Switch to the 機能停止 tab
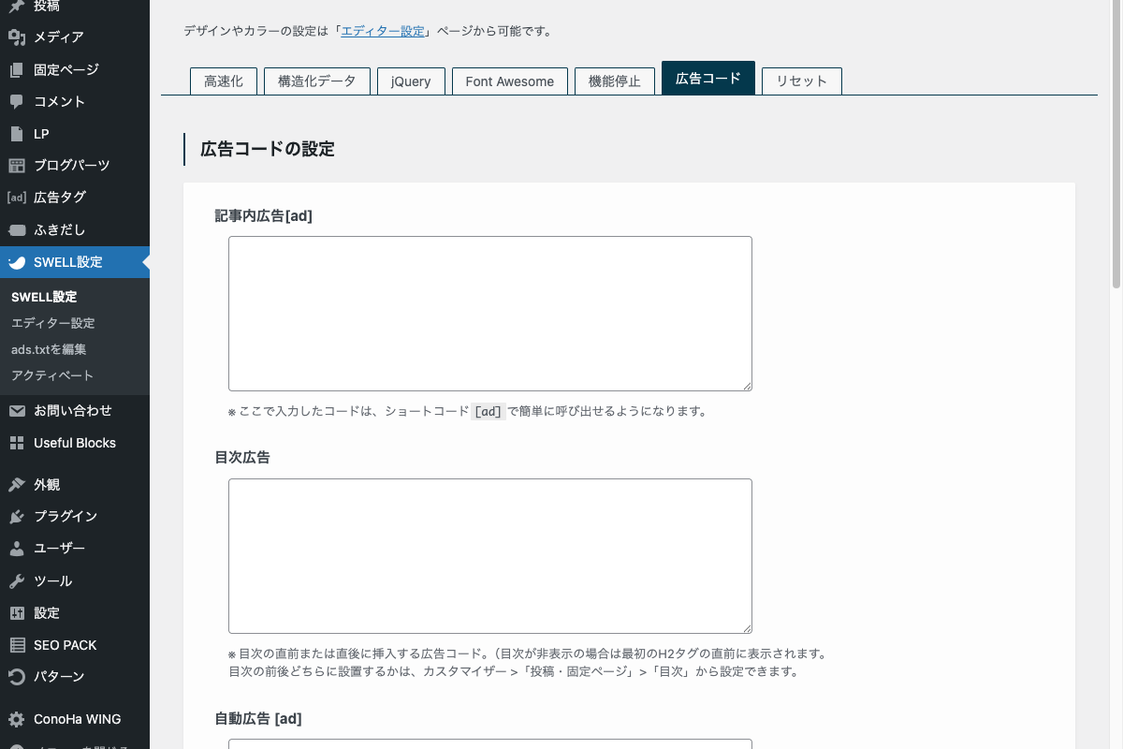 (x=615, y=81)
